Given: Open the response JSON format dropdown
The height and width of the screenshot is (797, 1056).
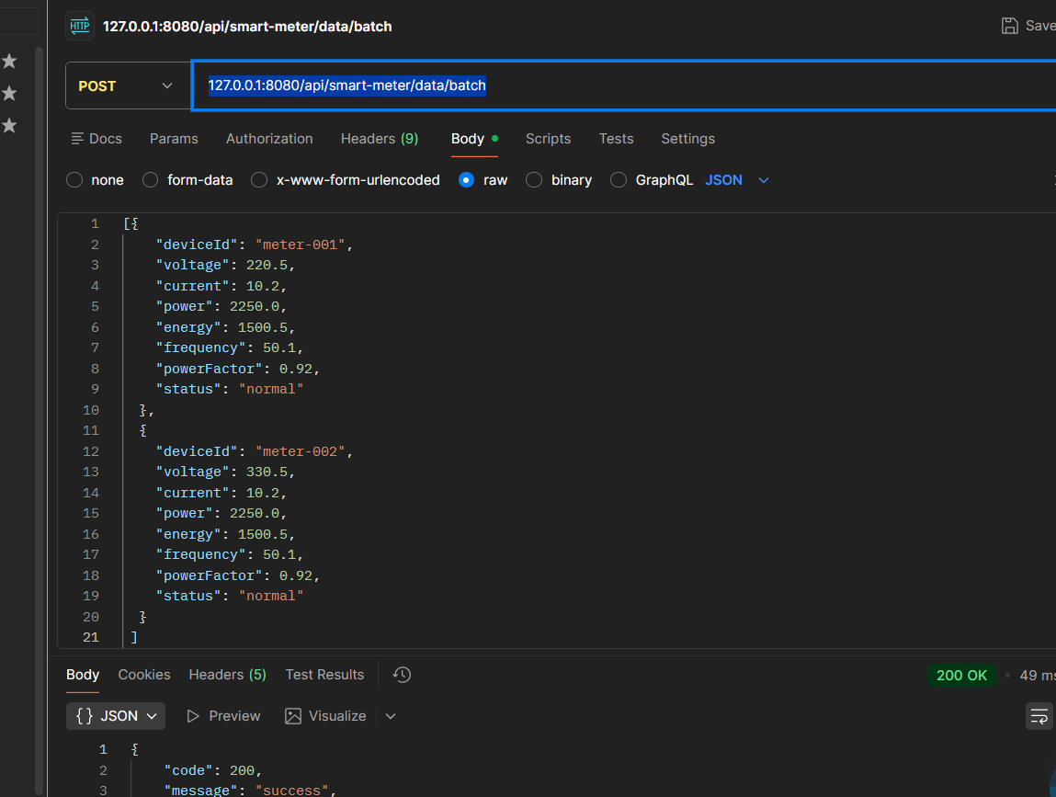Looking at the screenshot, I should point(116,715).
